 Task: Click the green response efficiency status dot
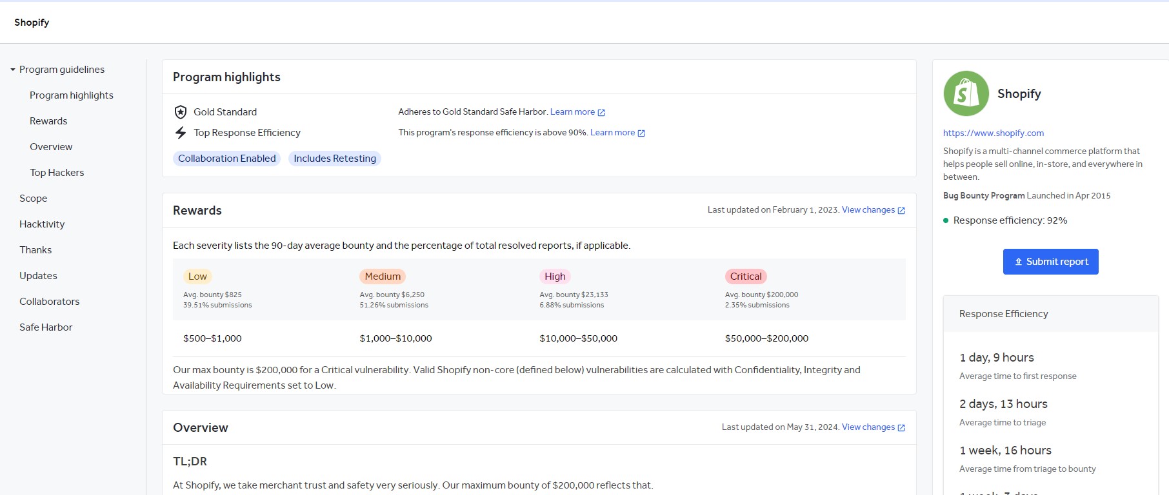click(x=946, y=220)
